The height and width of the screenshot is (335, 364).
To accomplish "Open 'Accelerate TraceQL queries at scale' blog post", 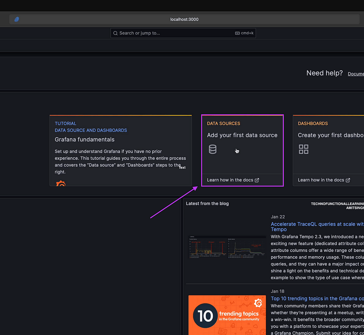I will (317, 224).
